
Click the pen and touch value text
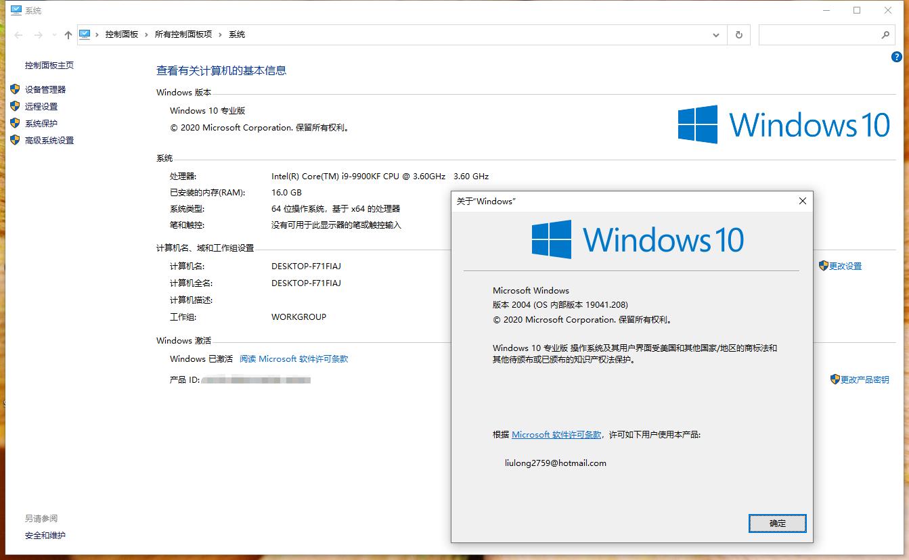[336, 225]
